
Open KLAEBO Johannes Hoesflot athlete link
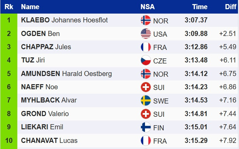(65, 20)
